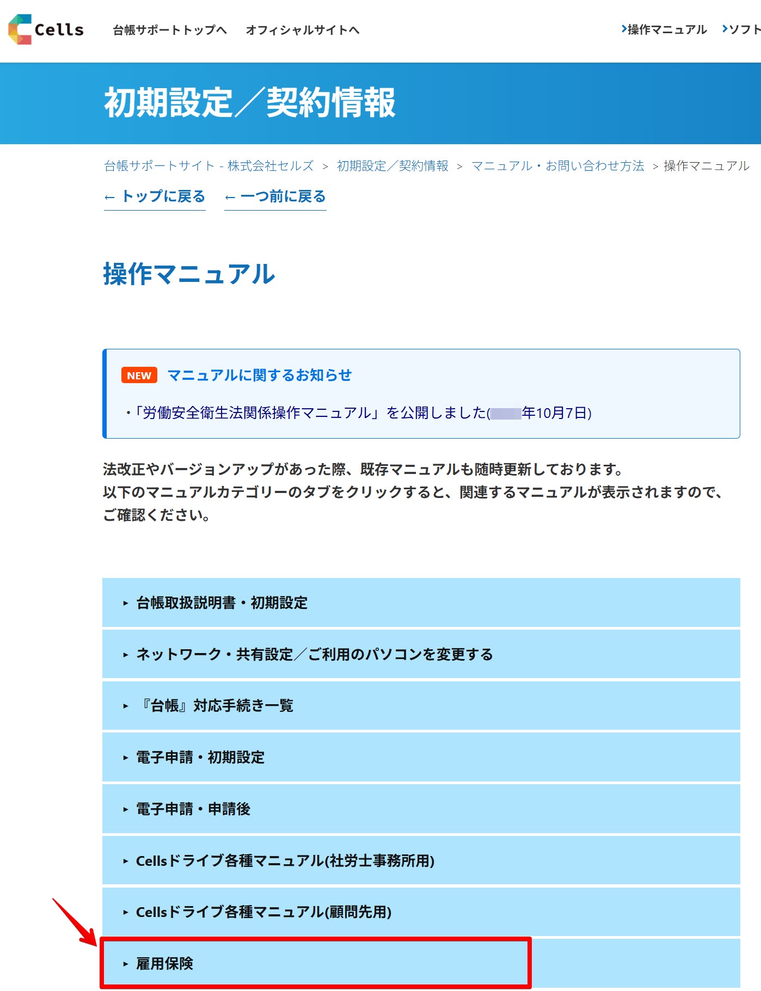Expand Cellsドライブ各種マニュアル(社労士事務所用) section

tap(421, 860)
